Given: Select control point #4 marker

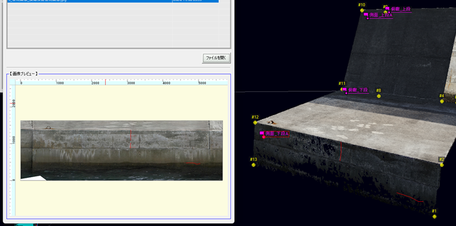Looking at the screenshot, I should point(442,101).
